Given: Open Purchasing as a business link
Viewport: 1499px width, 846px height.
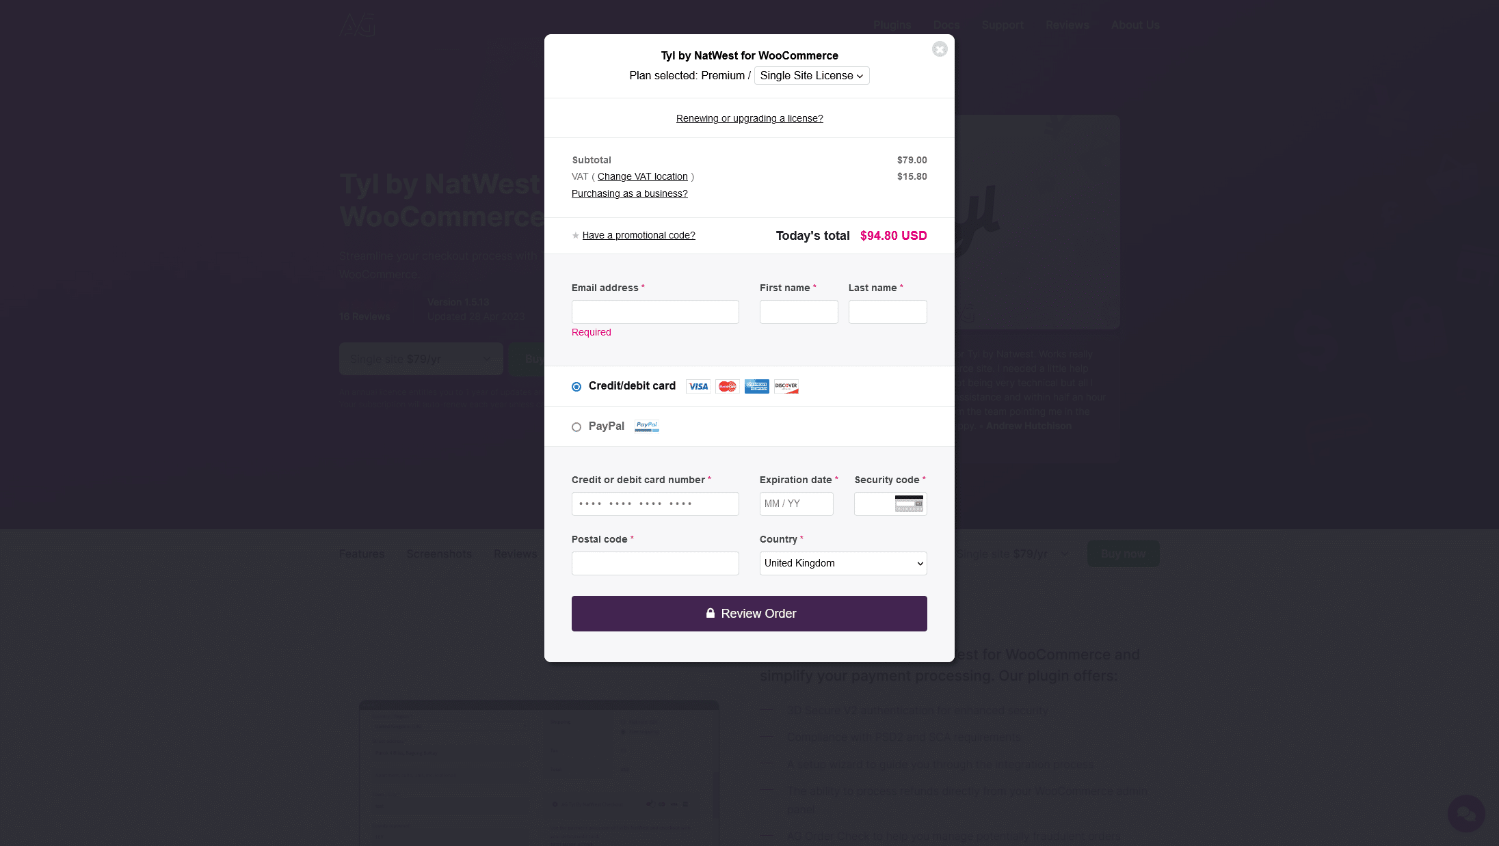Looking at the screenshot, I should [630, 193].
